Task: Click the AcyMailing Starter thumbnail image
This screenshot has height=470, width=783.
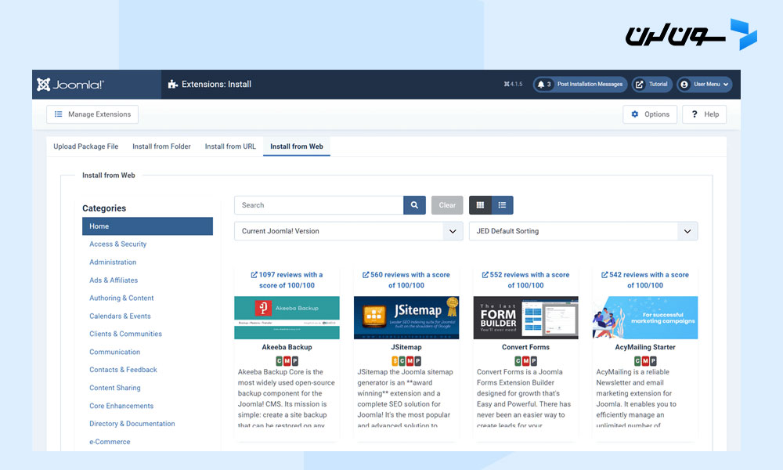Action: click(x=644, y=318)
